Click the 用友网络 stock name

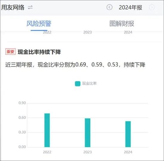(13, 7)
